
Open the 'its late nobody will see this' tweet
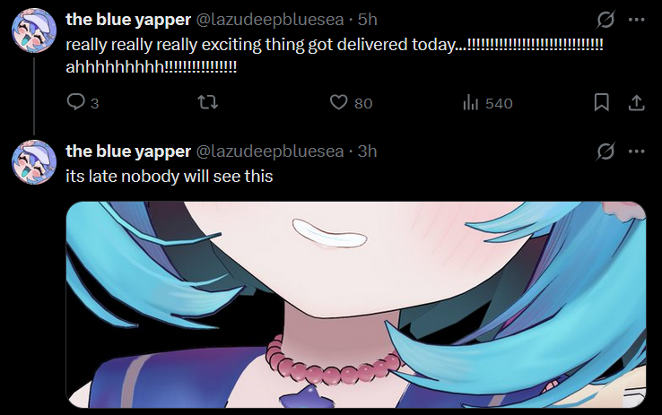pyautogui.click(x=170, y=177)
